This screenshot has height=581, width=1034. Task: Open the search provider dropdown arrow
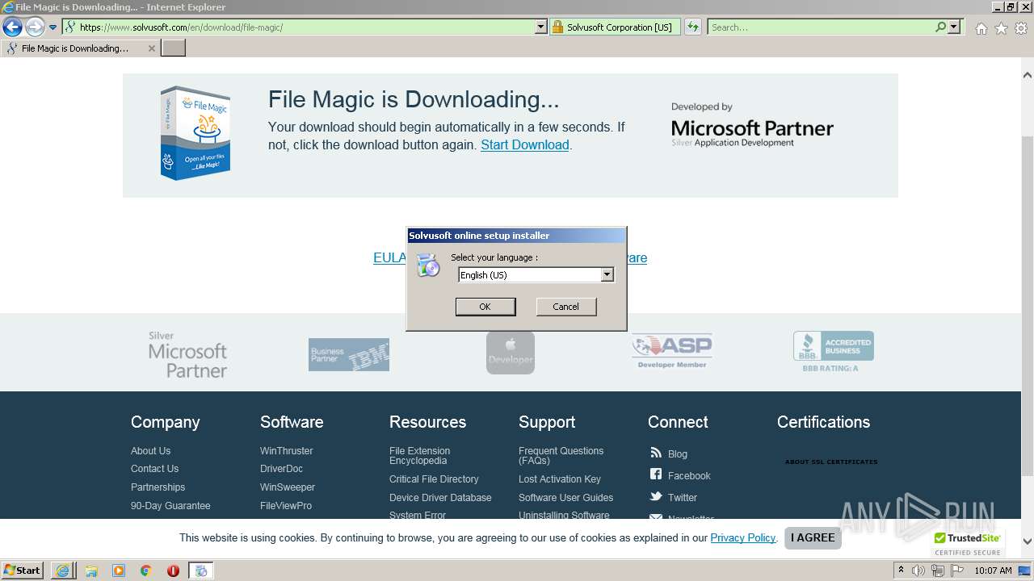point(954,27)
